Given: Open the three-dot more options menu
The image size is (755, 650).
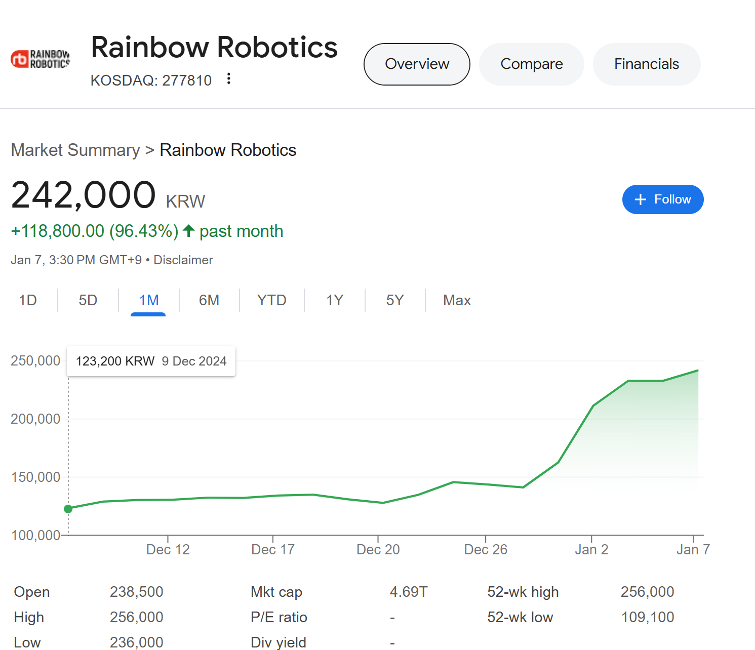Looking at the screenshot, I should point(229,78).
